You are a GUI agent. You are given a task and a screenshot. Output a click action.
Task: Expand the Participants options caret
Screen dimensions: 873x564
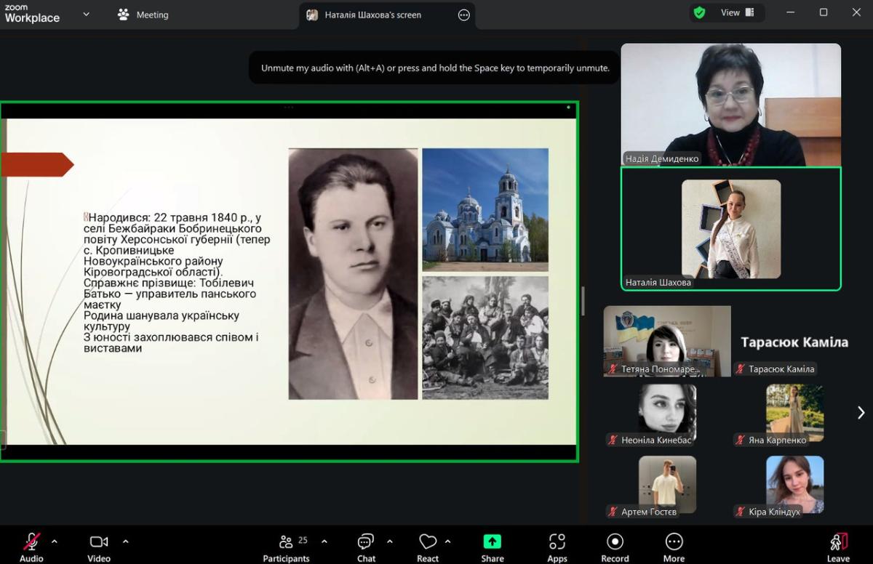click(x=324, y=541)
